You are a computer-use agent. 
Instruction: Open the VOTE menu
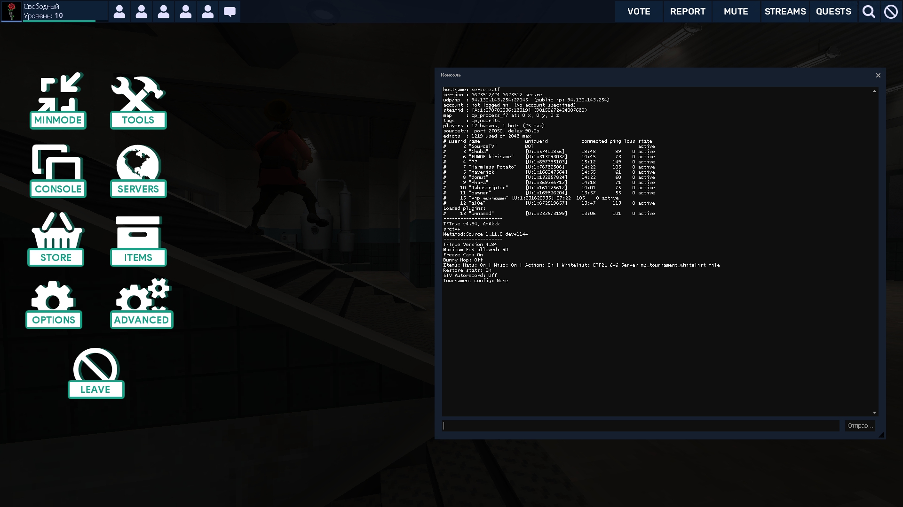639,12
